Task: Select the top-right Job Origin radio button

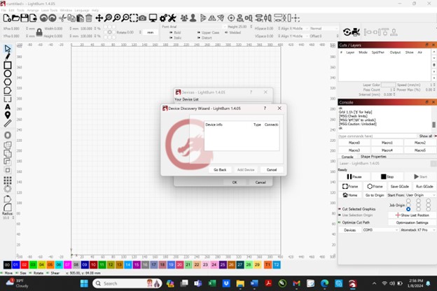Action: point(428,201)
